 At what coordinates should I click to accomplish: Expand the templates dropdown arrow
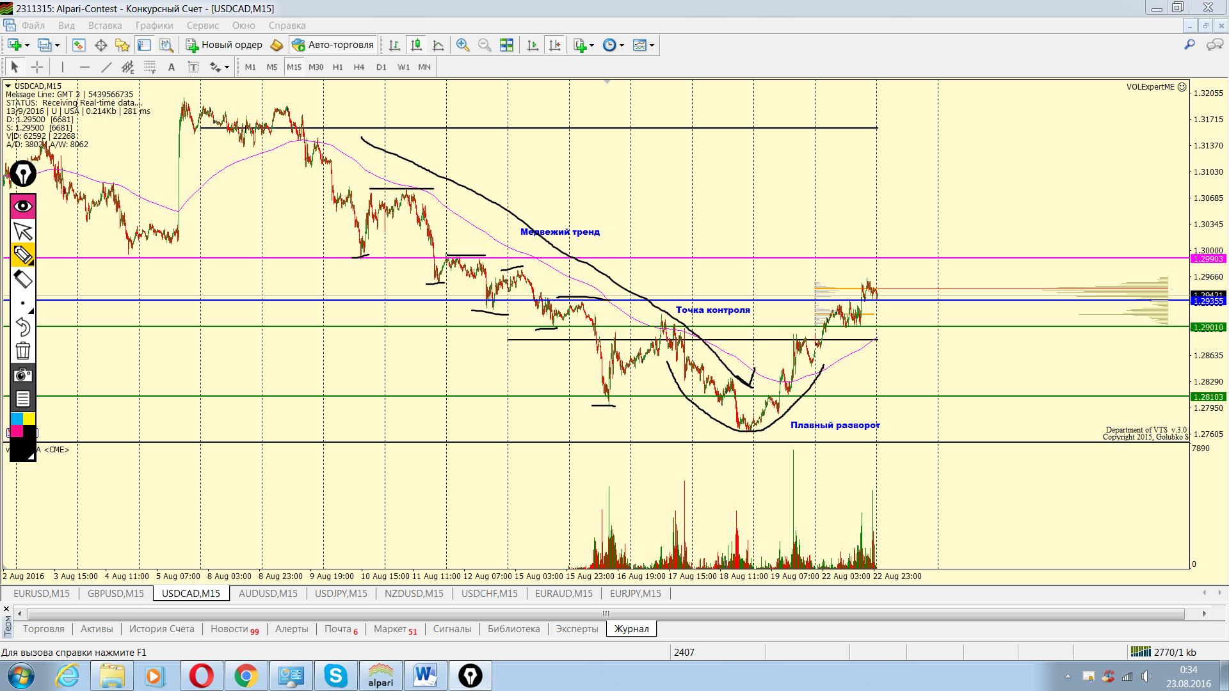click(652, 45)
